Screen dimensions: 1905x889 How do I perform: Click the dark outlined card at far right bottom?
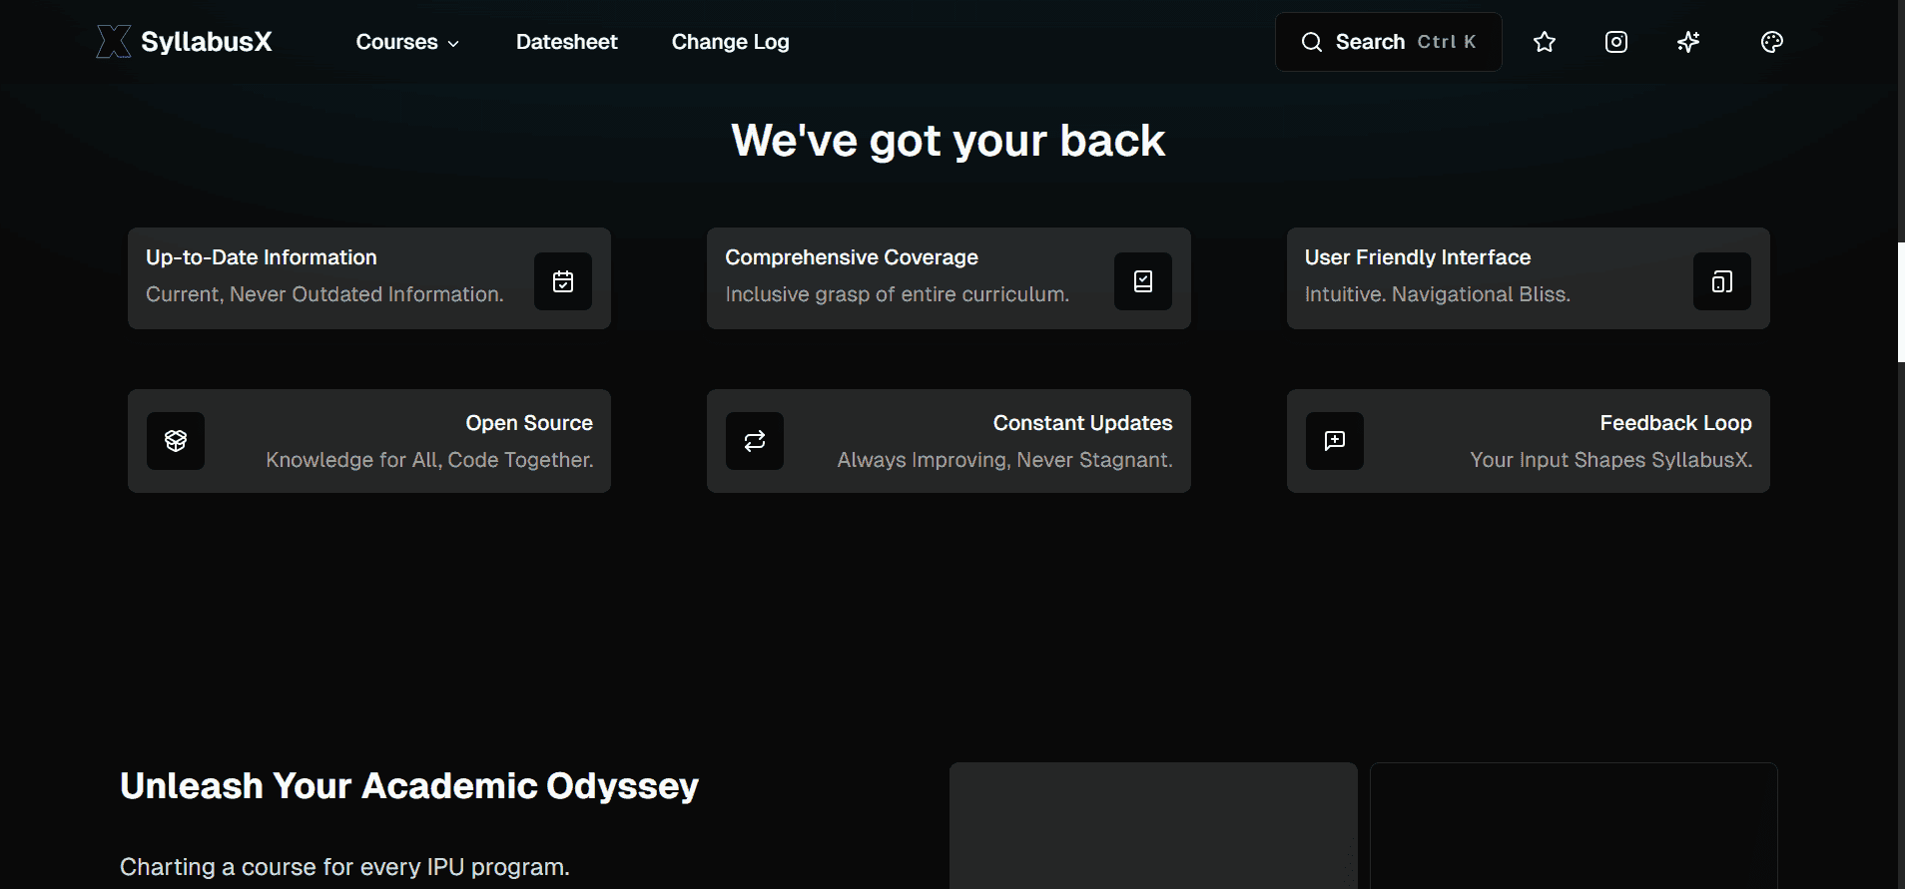pos(1574,826)
